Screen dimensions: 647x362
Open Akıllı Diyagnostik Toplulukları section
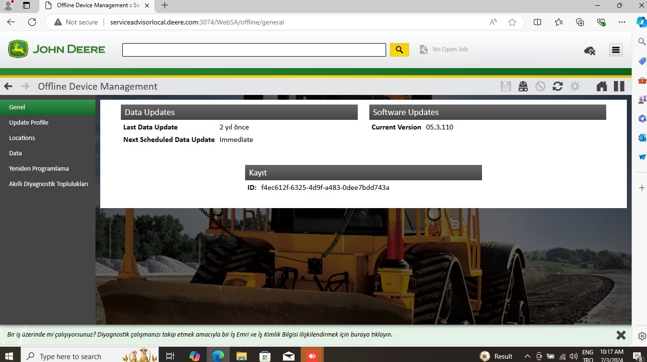tap(48, 184)
